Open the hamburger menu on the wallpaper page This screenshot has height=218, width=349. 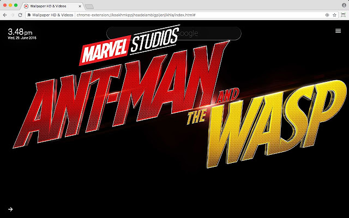338,31
